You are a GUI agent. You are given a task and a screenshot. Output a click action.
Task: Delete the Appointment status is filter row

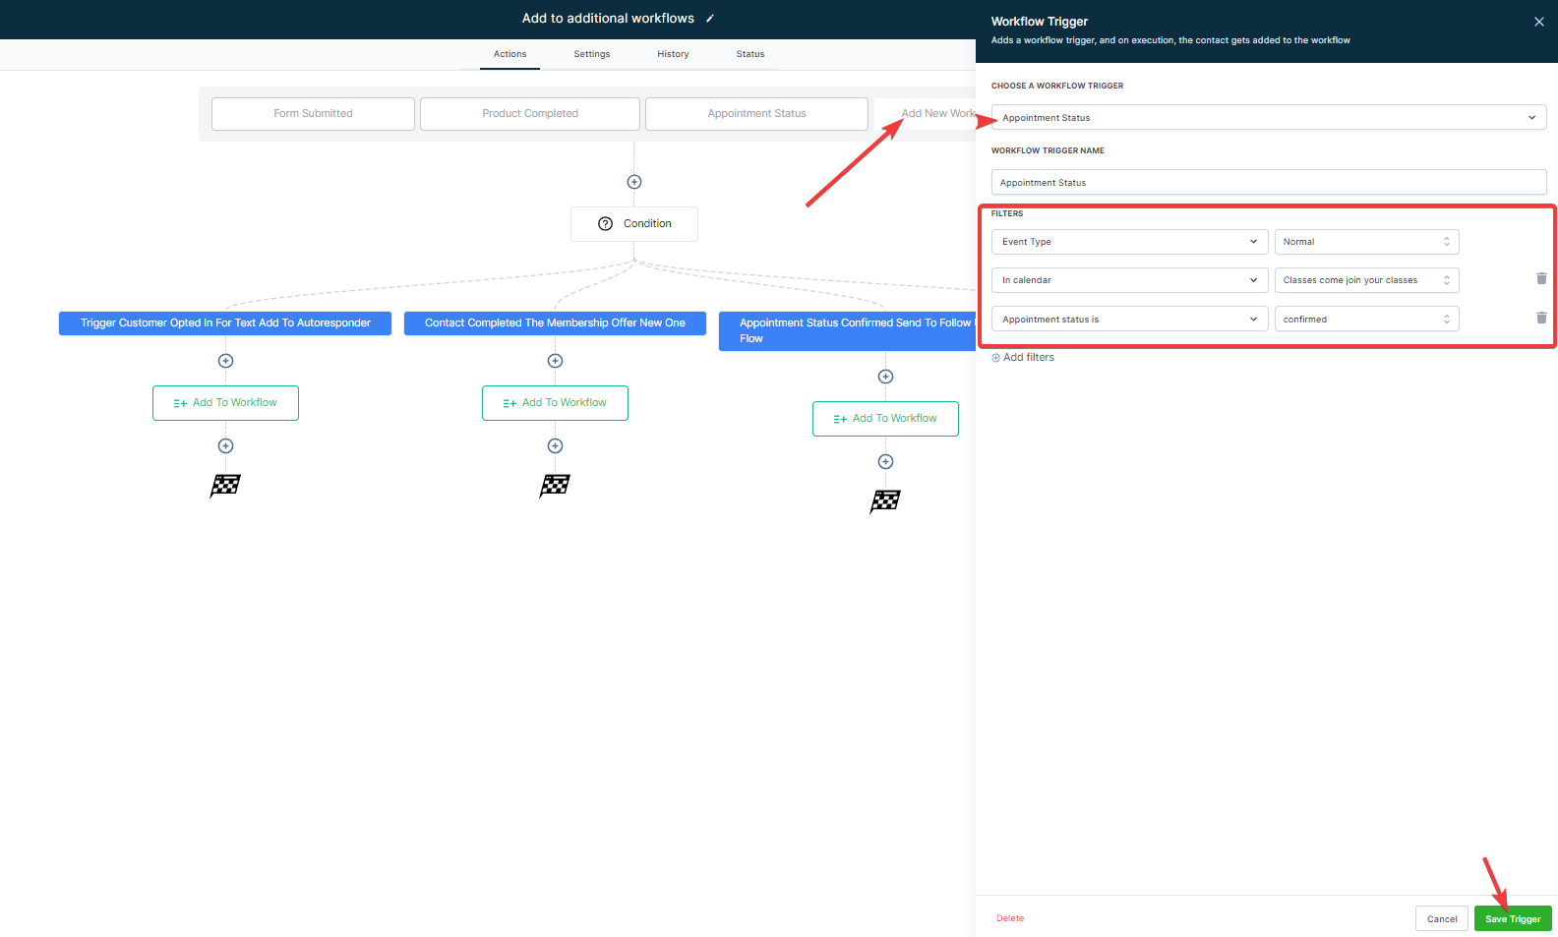click(1541, 318)
